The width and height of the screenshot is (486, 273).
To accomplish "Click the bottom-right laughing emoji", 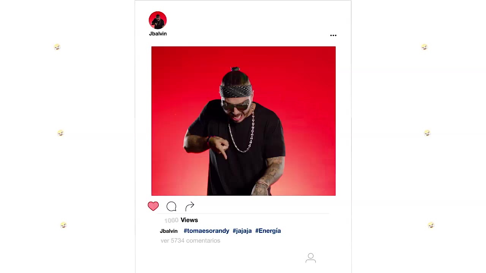I will click(x=431, y=225).
